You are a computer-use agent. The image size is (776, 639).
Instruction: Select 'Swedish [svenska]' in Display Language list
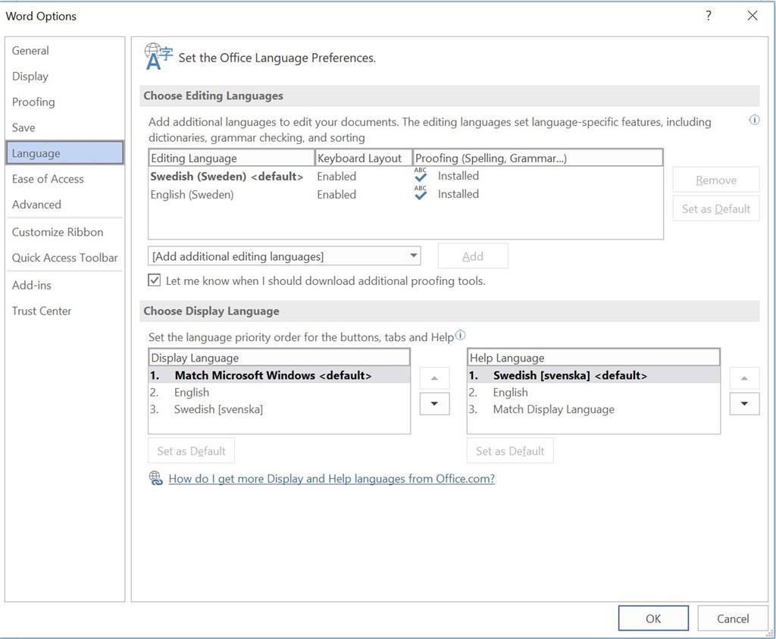tap(279, 409)
